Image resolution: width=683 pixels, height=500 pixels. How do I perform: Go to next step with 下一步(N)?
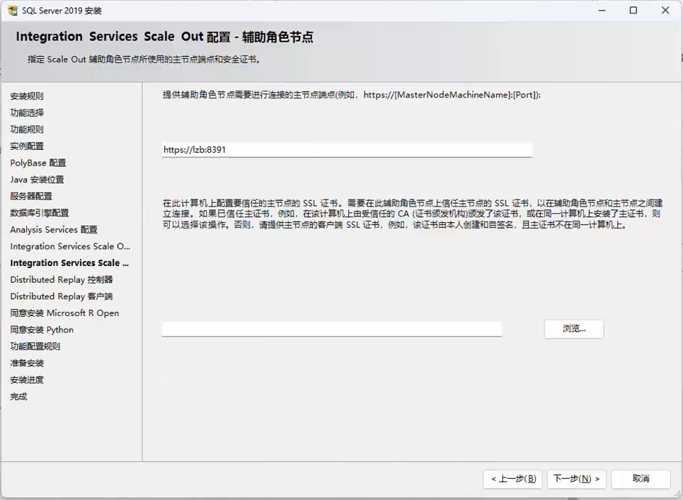pyautogui.click(x=576, y=479)
